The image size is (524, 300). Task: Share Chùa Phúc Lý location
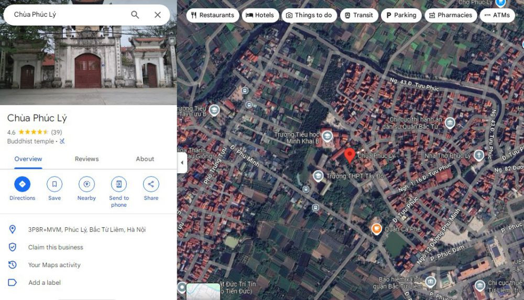(x=151, y=184)
